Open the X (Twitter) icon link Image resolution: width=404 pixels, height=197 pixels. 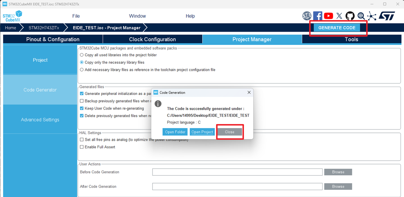point(339,16)
